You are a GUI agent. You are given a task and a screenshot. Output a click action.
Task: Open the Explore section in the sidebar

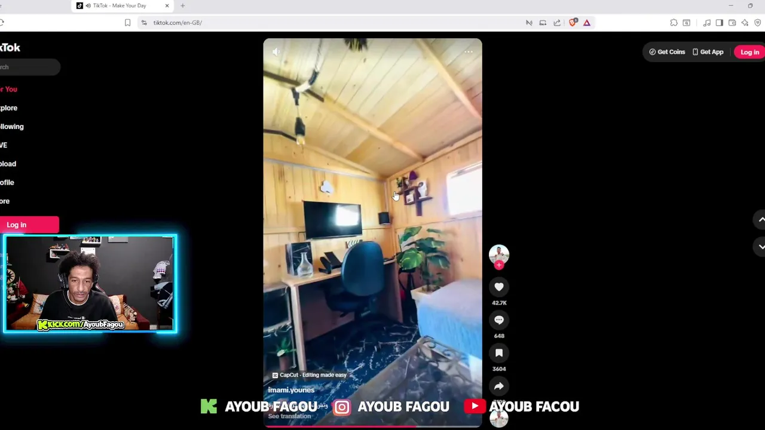8,108
